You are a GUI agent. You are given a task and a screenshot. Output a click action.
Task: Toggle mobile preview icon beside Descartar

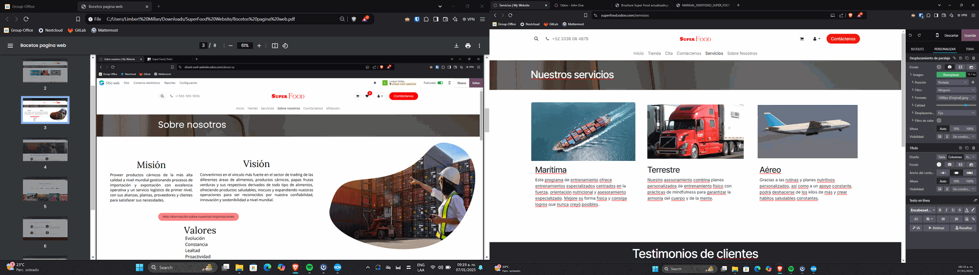click(x=937, y=35)
